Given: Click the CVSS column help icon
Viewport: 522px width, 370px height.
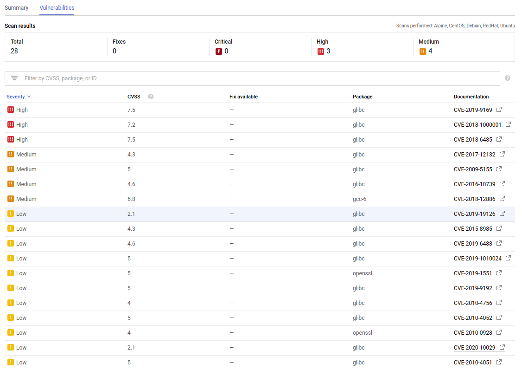Looking at the screenshot, I should (x=150, y=97).
